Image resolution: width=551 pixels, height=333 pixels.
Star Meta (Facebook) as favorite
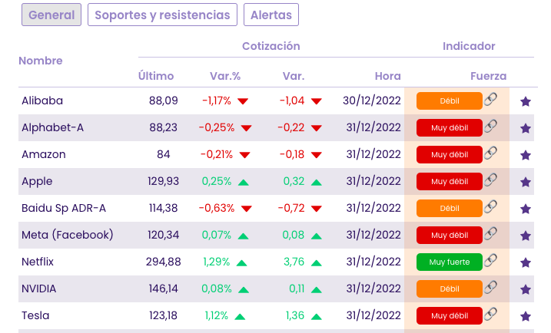click(526, 236)
